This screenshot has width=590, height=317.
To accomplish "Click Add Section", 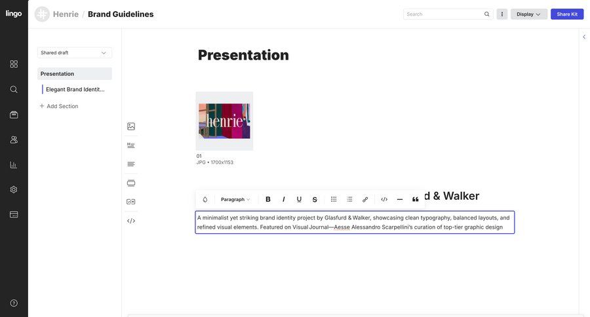I will (59, 106).
